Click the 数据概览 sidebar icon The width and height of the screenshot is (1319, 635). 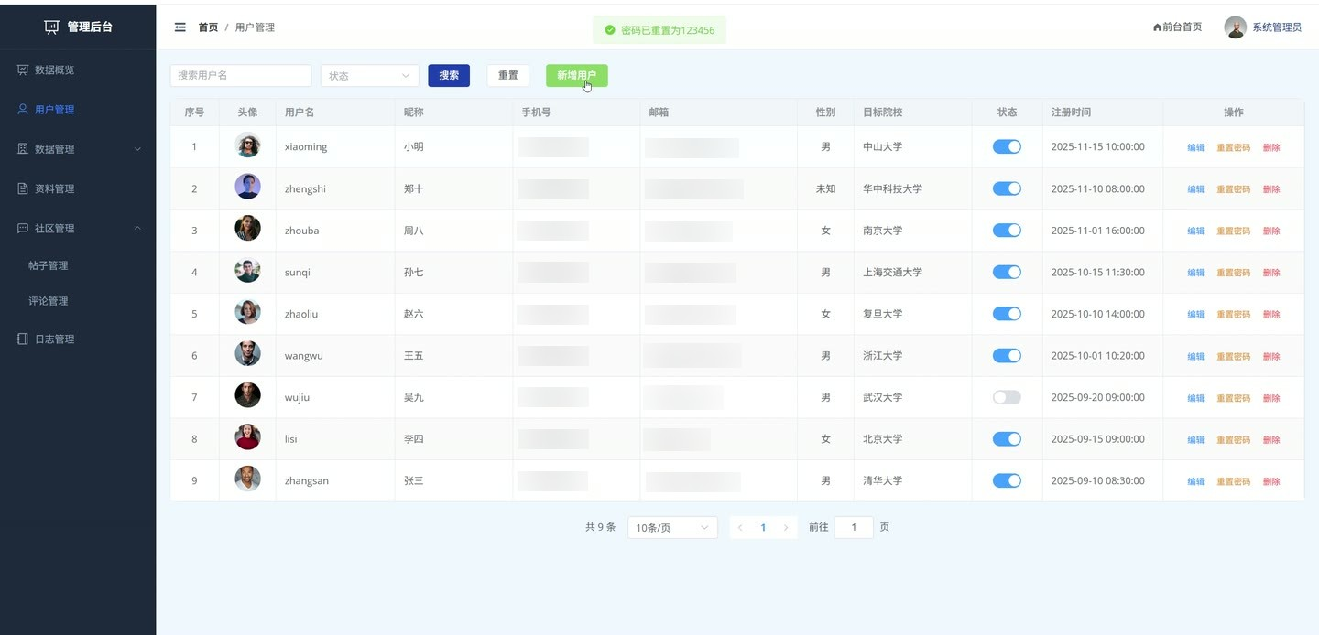click(23, 70)
